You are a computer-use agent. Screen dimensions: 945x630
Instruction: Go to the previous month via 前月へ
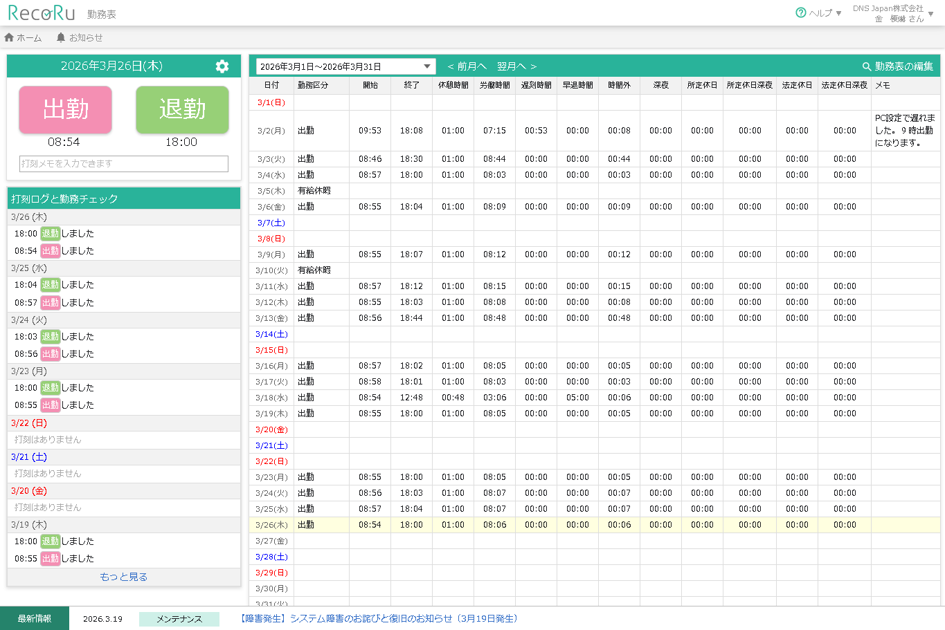coord(467,66)
